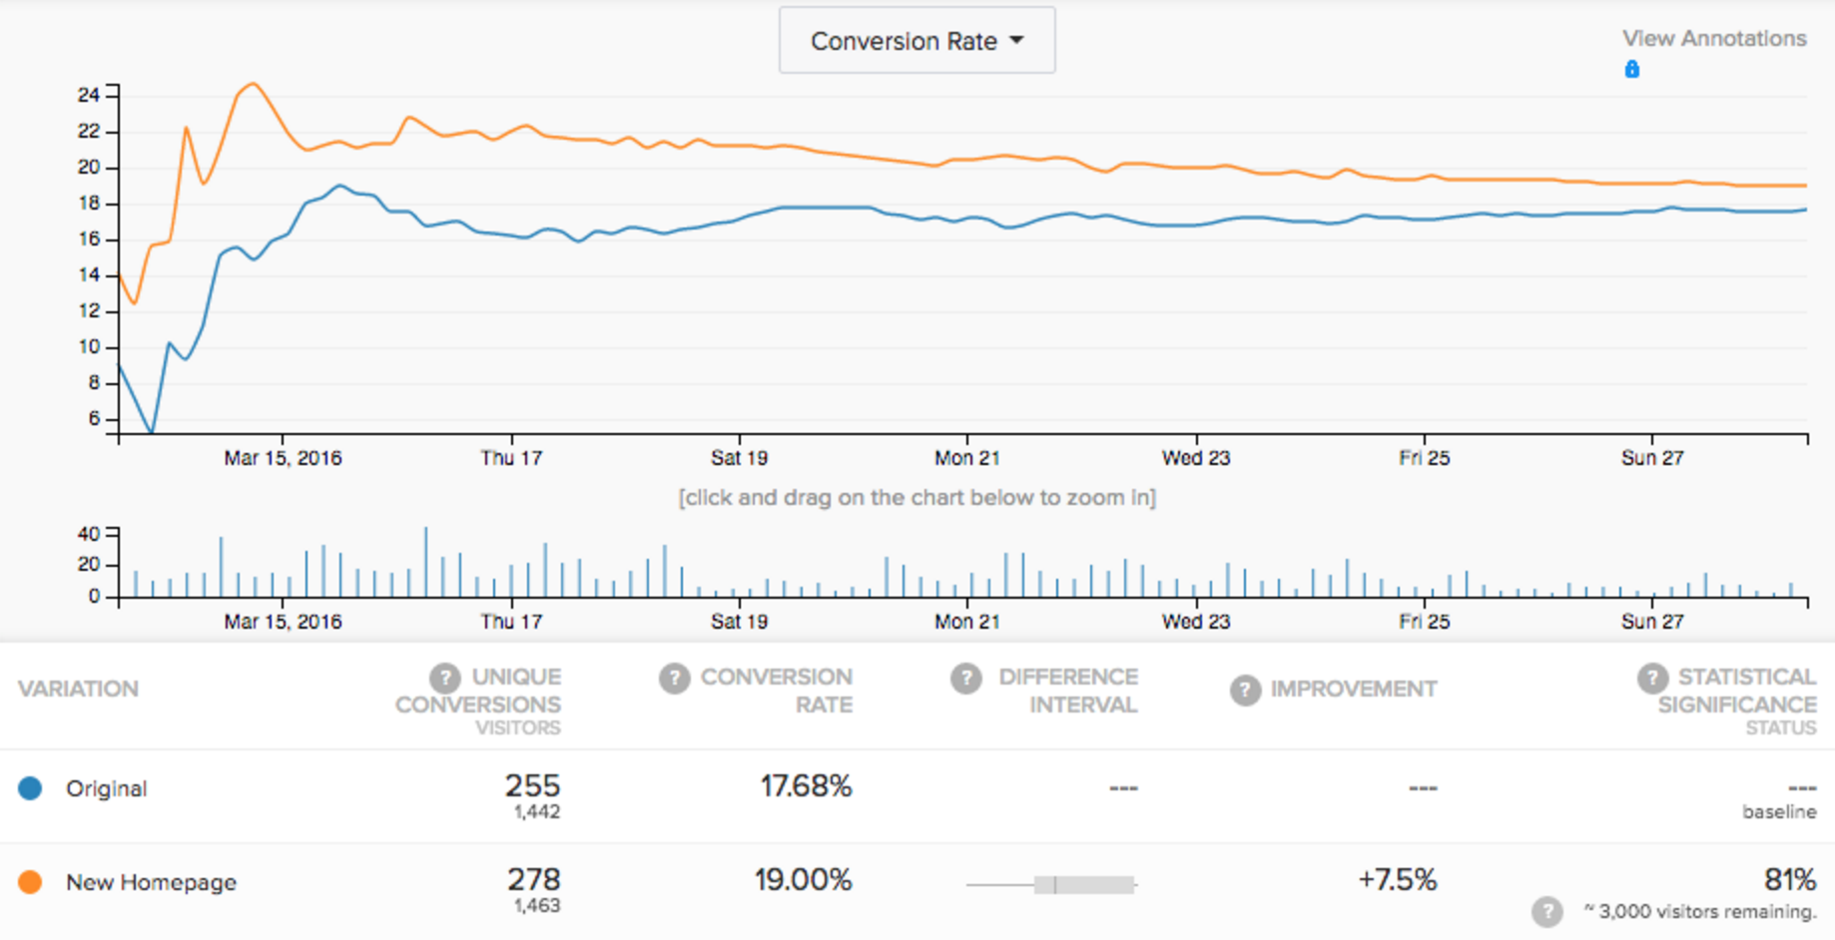The height and width of the screenshot is (940, 1835).
Task: Click help icon beside Improvement header
Action: coord(1245,690)
